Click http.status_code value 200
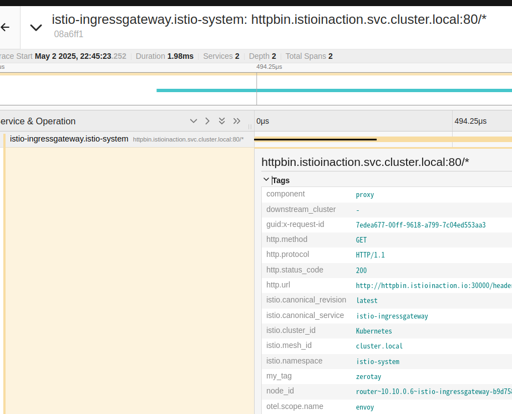The width and height of the screenshot is (512, 414). [361, 271]
